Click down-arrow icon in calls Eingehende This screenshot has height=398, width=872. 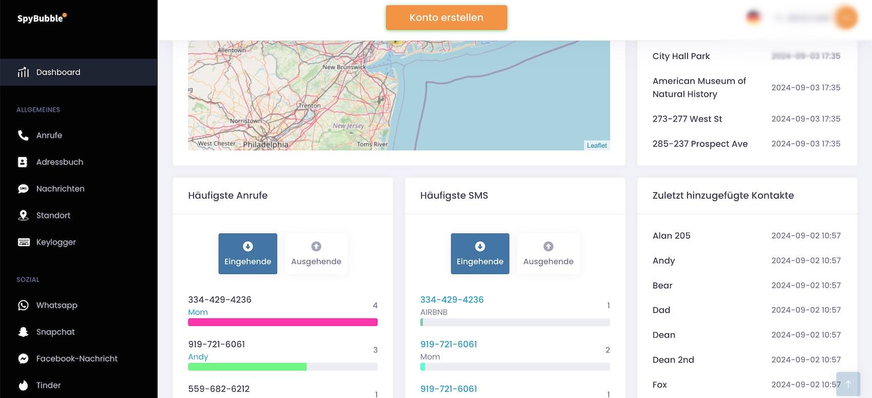248,247
